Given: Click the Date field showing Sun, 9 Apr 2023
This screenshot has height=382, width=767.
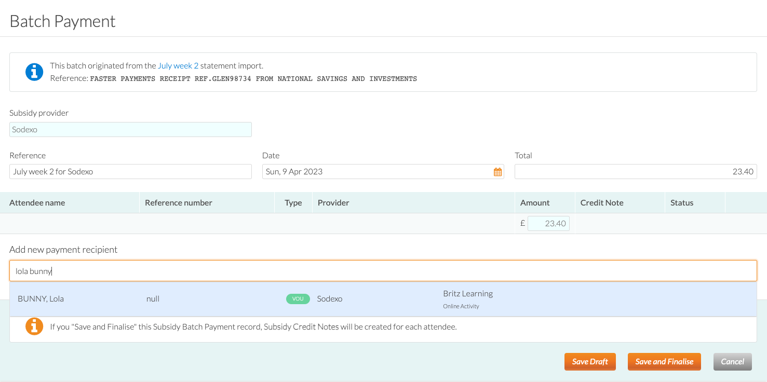Looking at the screenshot, I should pos(383,172).
